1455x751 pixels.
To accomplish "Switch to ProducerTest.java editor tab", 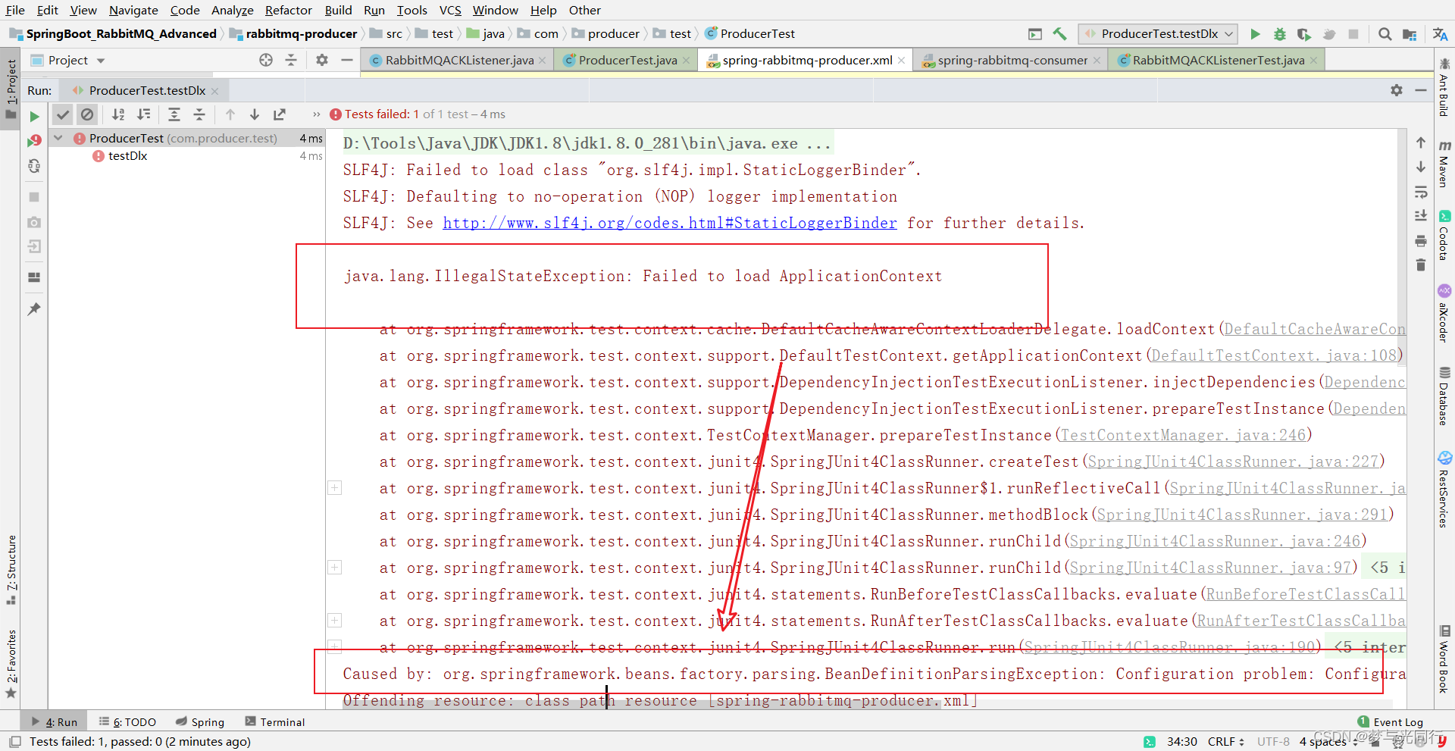I will point(627,61).
